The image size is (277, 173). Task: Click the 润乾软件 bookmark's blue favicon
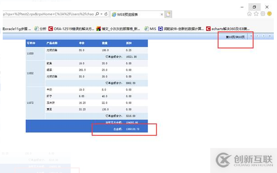[x=160, y=29]
